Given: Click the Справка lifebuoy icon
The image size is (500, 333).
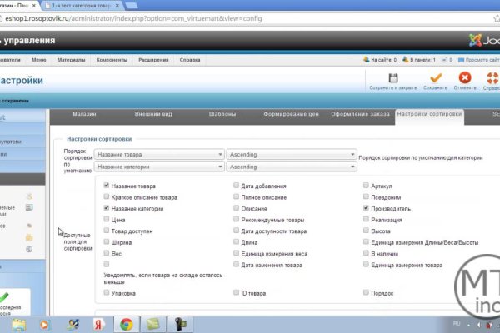Looking at the screenshot, I should 492,78.
